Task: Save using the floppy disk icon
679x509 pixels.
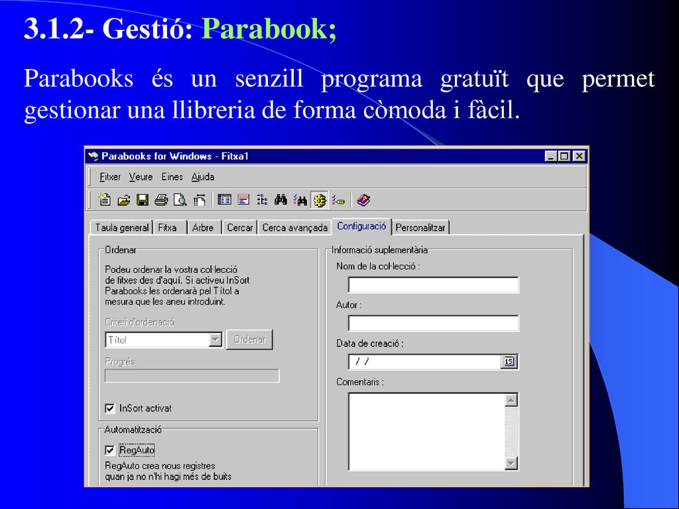Action: pyautogui.click(x=143, y=200)
